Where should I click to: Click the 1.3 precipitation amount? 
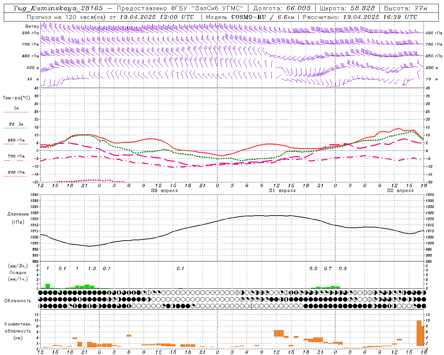(92, 269)
